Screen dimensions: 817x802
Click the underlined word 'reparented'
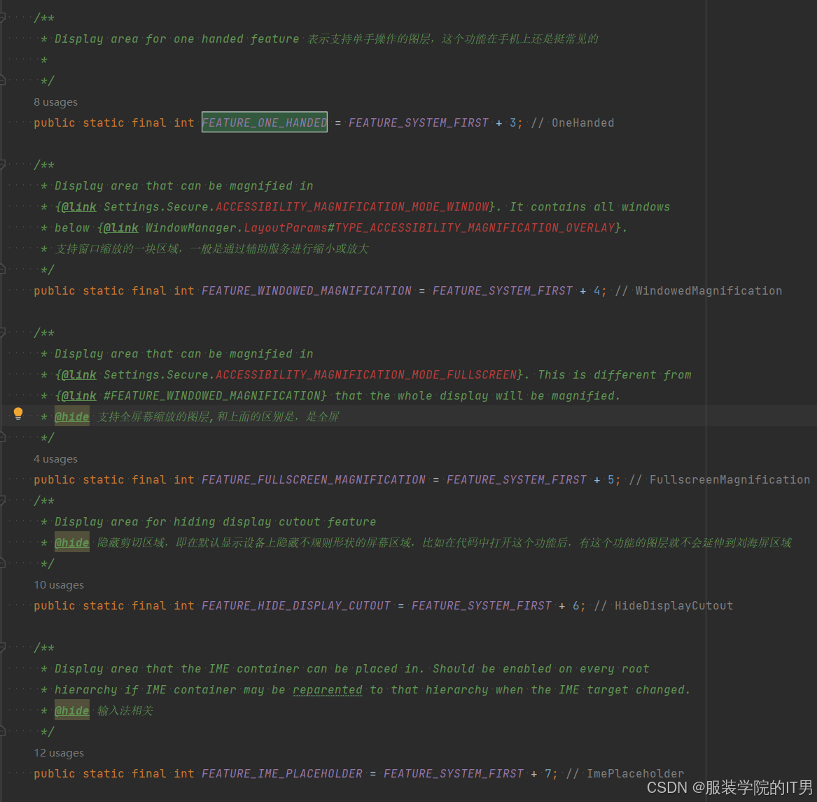[x=327, y=690]
